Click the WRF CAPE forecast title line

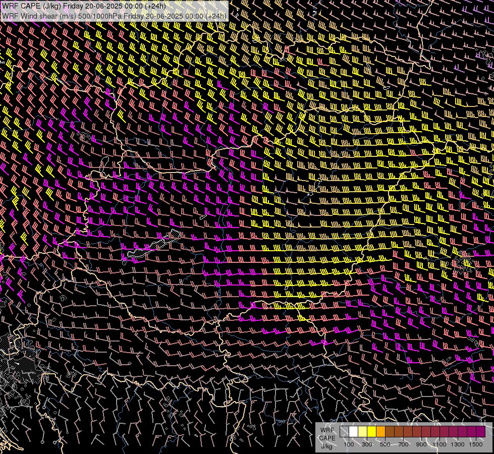(x=84, y=6)
